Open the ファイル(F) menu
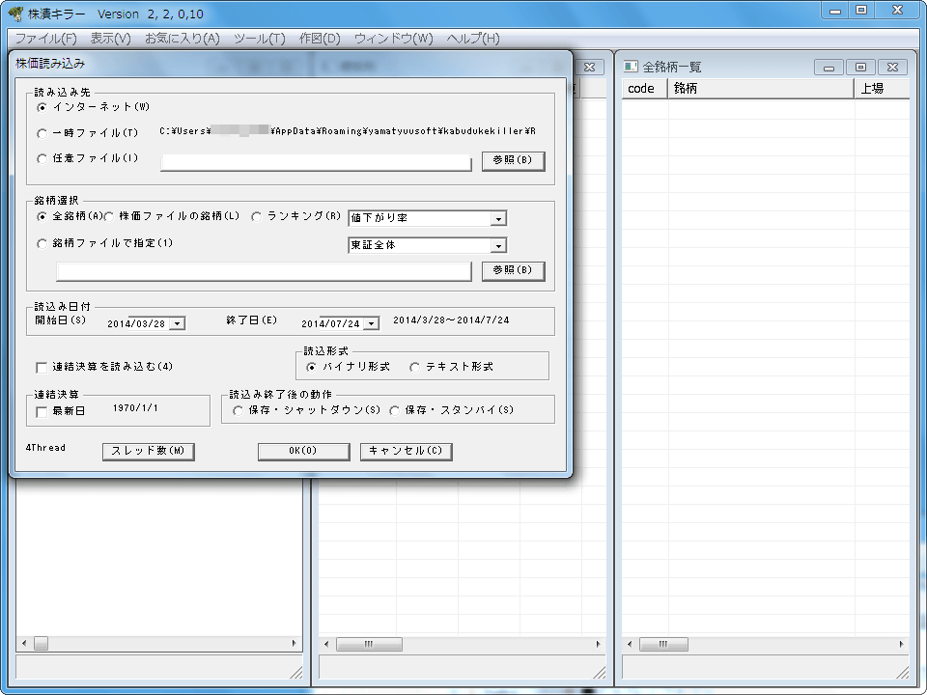Viewport: 927px width, 695px height. point(45,39)
